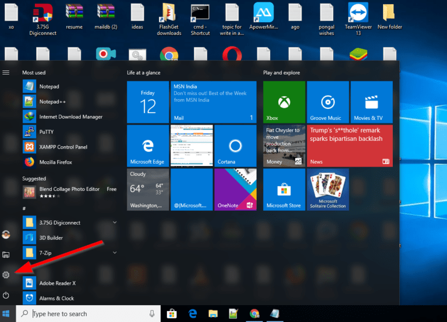Select the TeamViewer 13 desktop icon
The image size is (447, 322).
358,19
